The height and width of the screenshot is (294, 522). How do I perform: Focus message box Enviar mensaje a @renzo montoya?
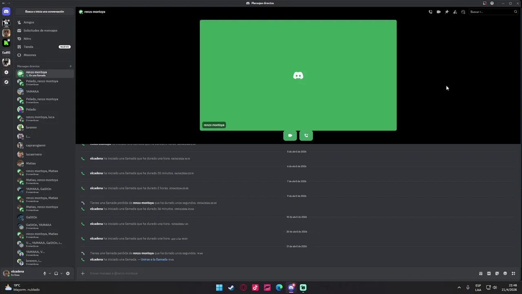281,273
